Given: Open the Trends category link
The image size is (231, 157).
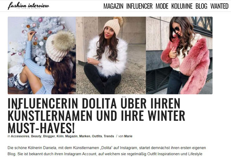Looking at the screenshot, I should coord(109,136).
